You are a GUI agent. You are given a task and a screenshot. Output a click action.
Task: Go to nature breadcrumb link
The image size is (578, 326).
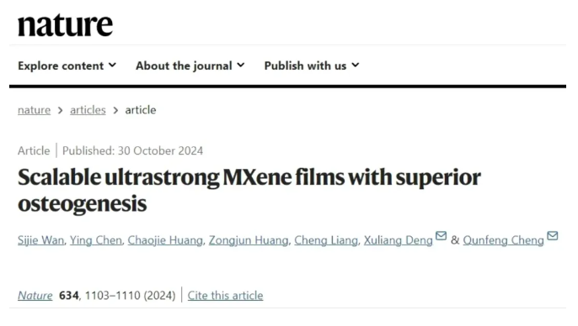click(x=34, y=110)
